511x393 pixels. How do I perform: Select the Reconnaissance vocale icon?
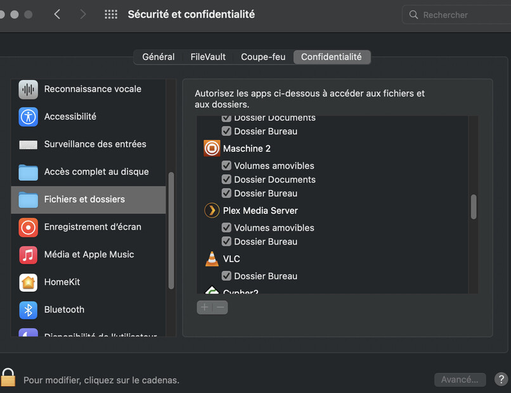pyautogui.click(x=28, y=89)
